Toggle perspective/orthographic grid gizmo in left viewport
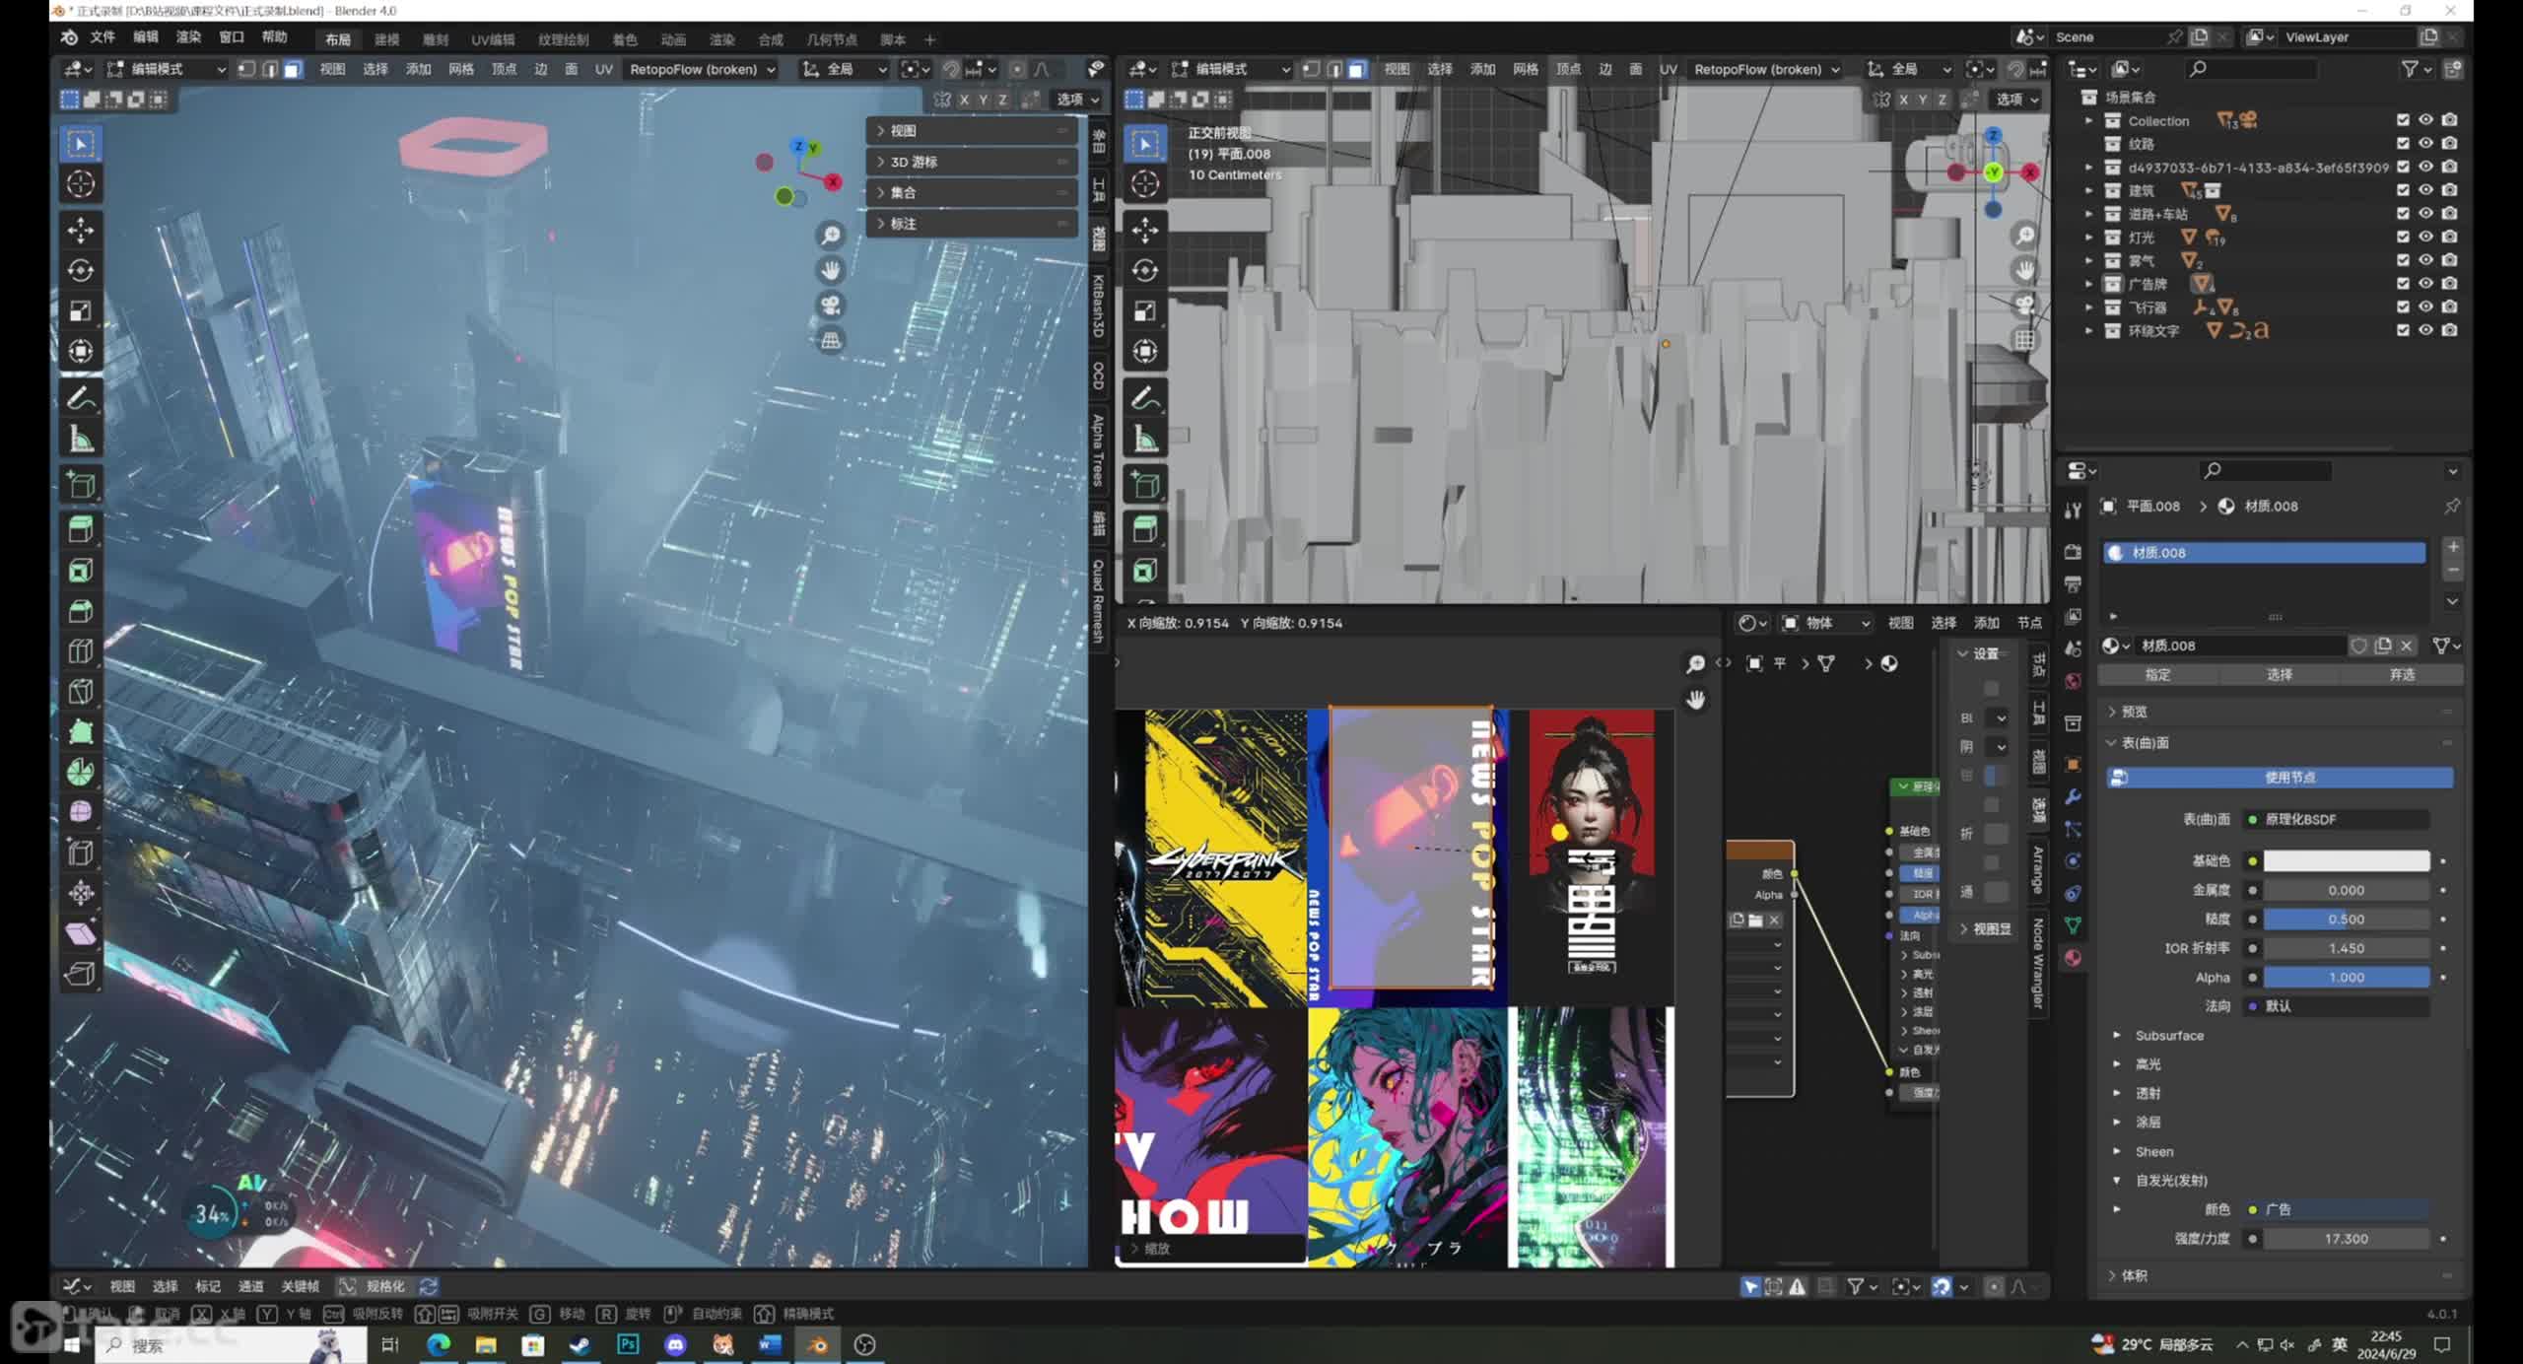 coord(831,340)
